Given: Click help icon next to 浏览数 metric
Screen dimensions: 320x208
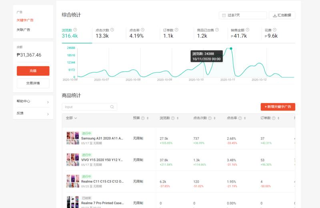Looking at the screenshot, I should pyautogui.click(x=75, y=30).
